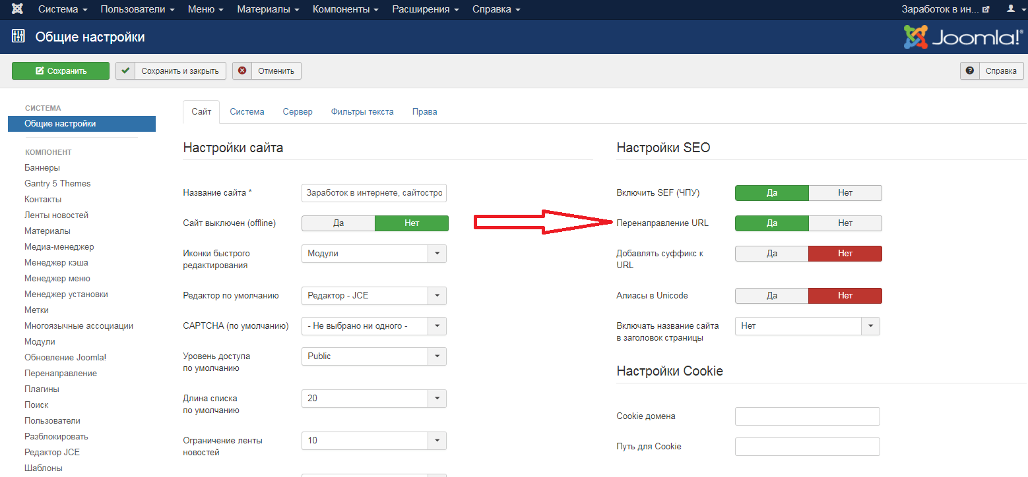Open Менеджер кэша from the sidebar

56,262
